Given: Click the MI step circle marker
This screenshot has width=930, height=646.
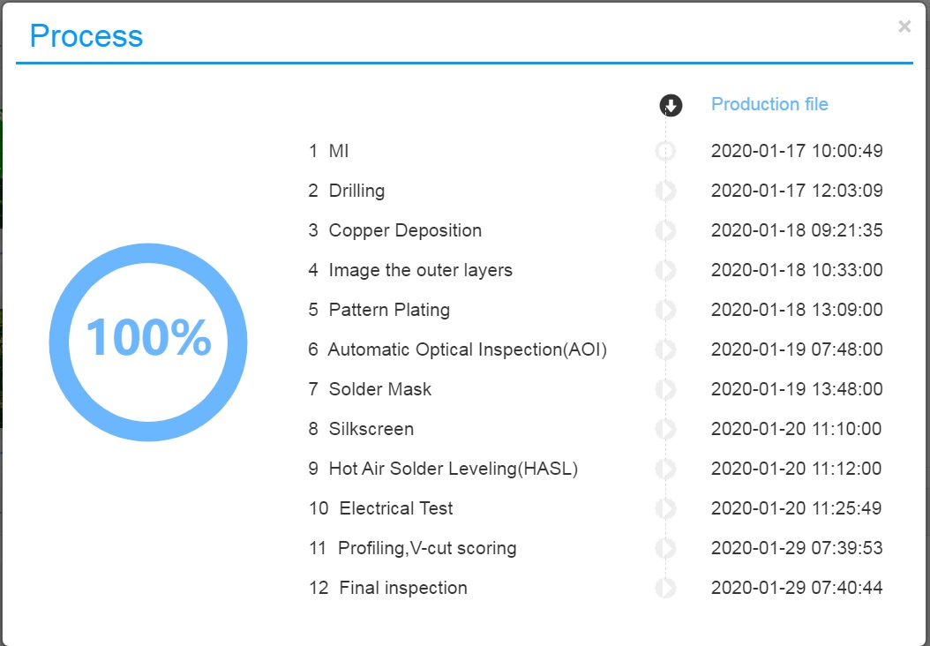Looking at the screenshot, I should 665,151.
